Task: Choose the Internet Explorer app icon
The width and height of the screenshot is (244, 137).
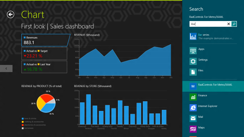Action: click(x=193, y=108)
